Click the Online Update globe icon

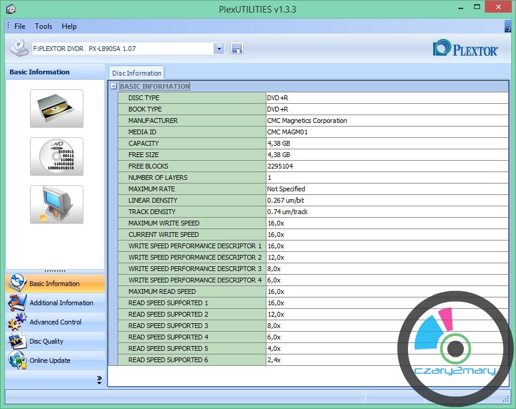click(x=17, y=360)
